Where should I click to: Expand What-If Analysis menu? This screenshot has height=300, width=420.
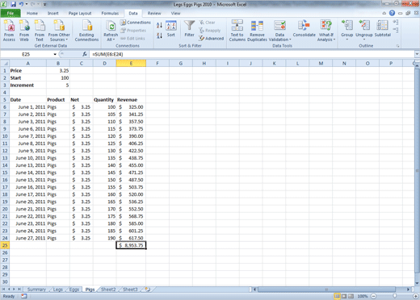point(326,31)
